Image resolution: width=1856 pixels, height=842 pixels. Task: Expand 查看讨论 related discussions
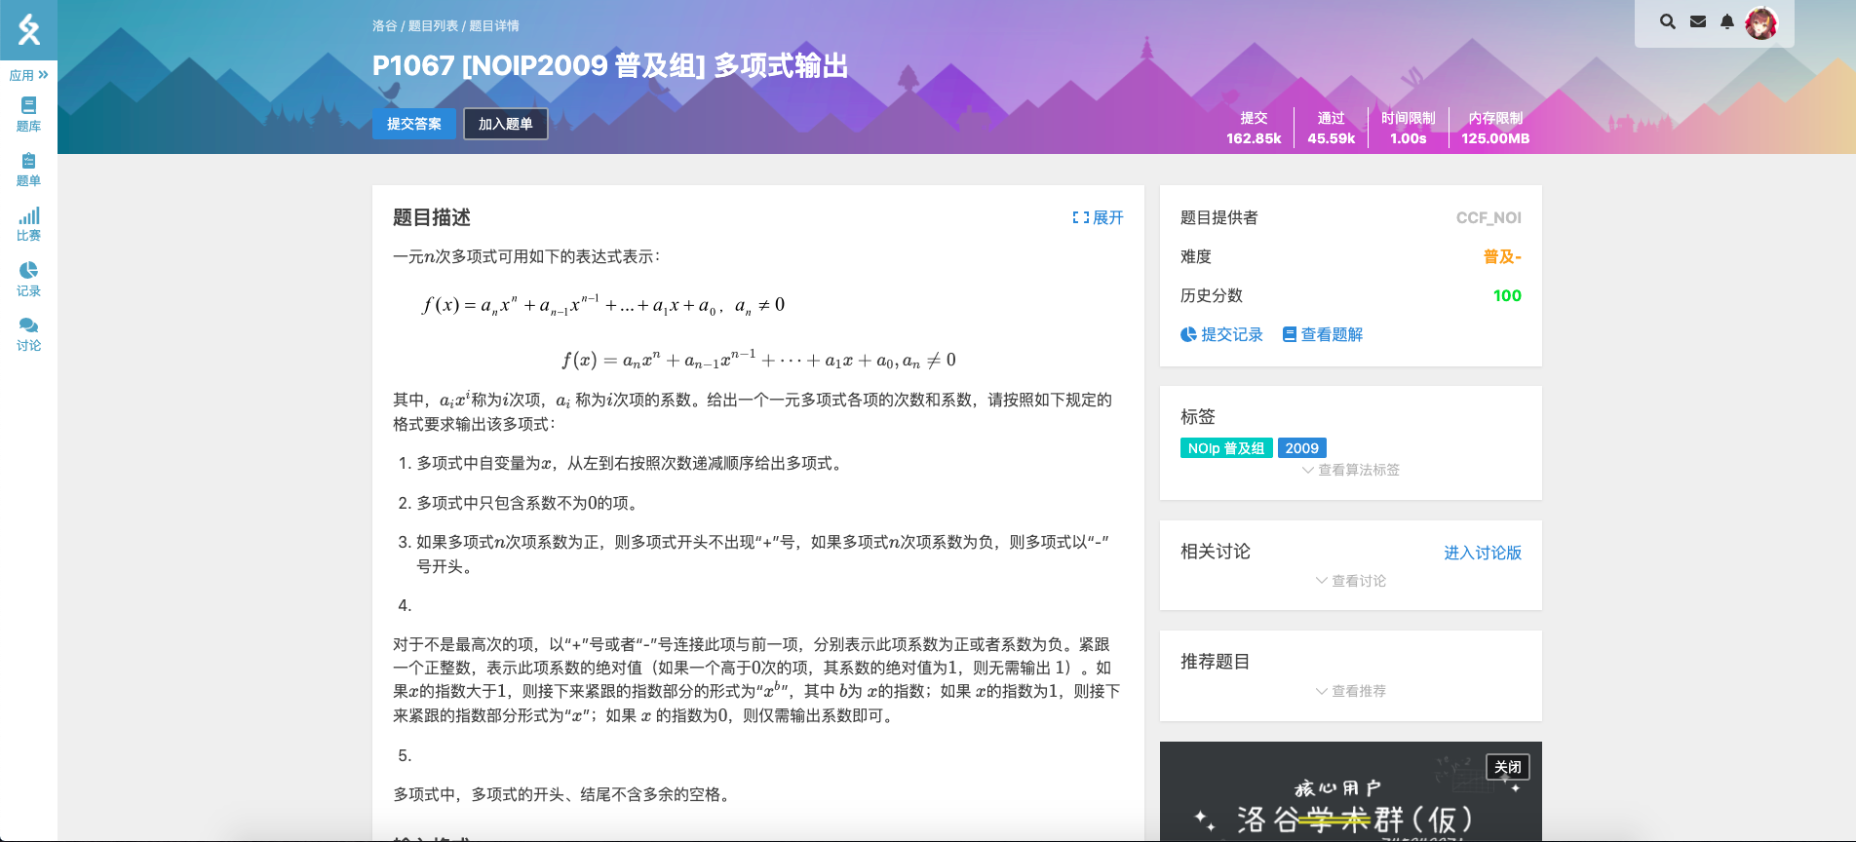point(1350,581)
